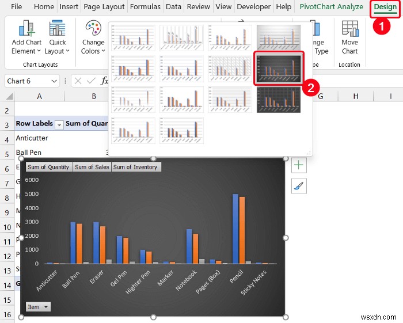Select the gridded chart style in second row
The width and height of the screenshot is (403, 323).
(x=230, y=69)
